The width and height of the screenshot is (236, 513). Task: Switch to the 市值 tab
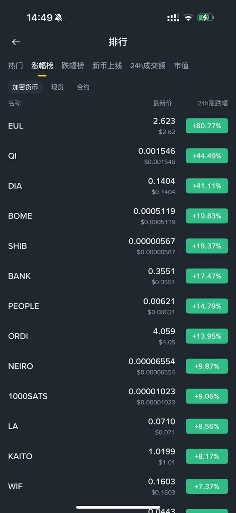coord(181,66)
